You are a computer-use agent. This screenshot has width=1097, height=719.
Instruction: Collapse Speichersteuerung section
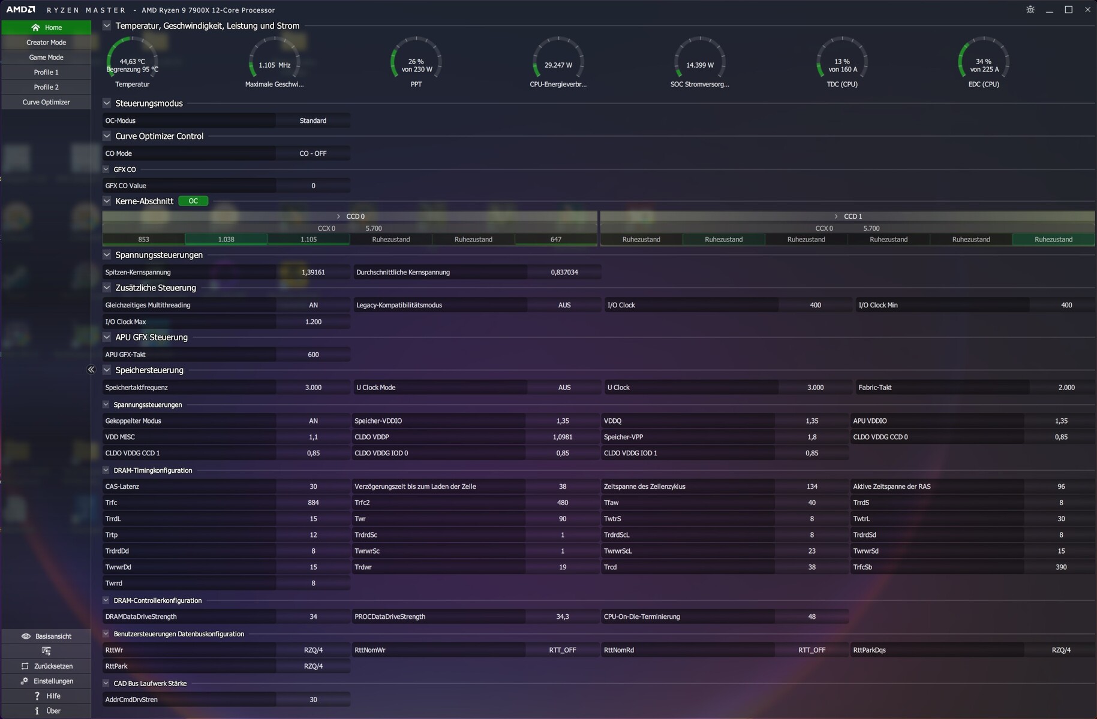pyautogui.click(x=107, y=370)
